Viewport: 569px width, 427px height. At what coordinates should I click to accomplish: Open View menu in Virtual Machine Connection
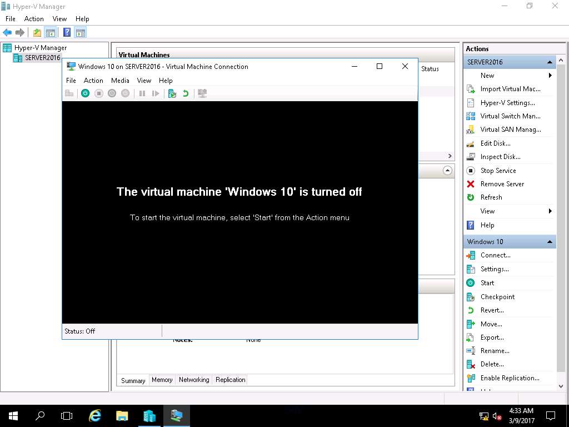(x=144, y=81)
